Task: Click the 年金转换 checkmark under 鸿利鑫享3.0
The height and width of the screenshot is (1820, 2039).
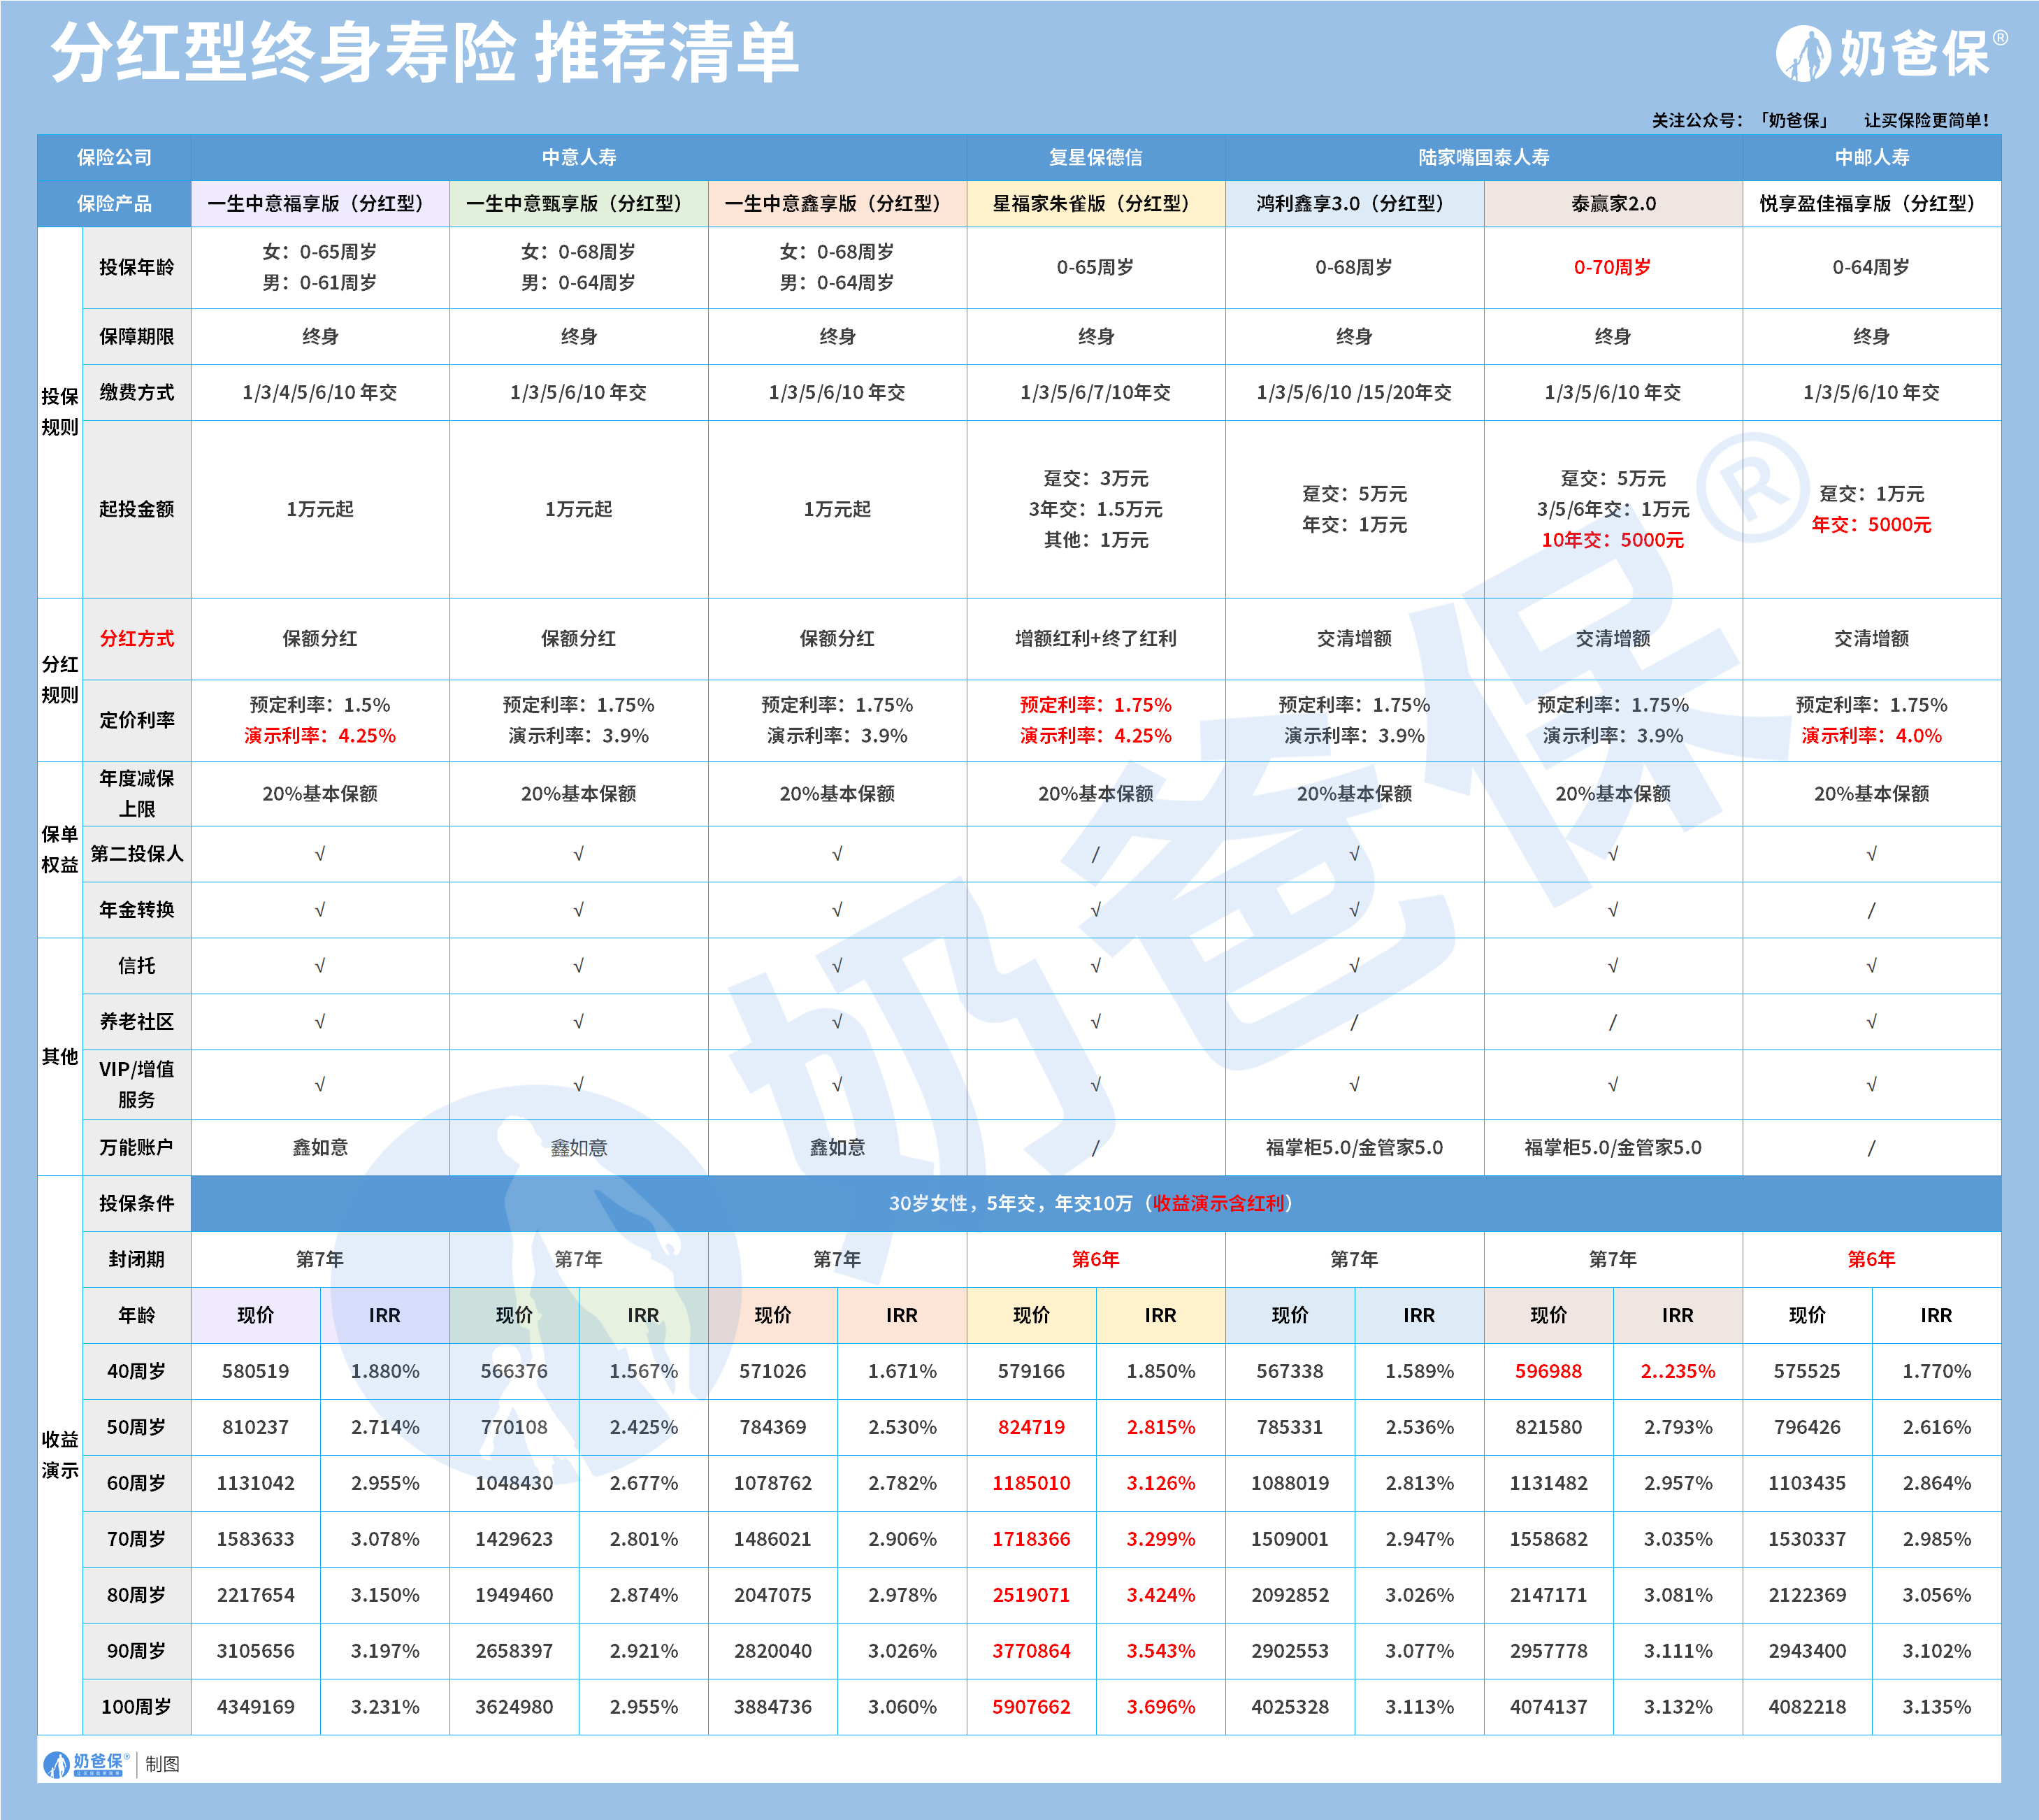Action: click(x=1355, y=910)
